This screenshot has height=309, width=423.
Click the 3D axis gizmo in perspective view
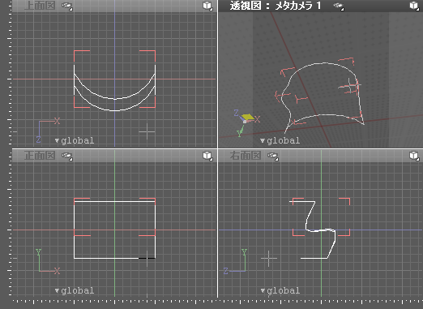[246, 122]
